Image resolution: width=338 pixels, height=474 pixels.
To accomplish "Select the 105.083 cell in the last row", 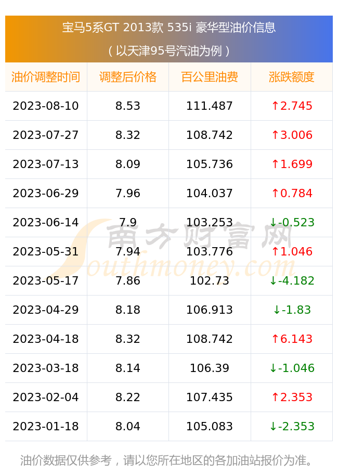I will point(210,427).
